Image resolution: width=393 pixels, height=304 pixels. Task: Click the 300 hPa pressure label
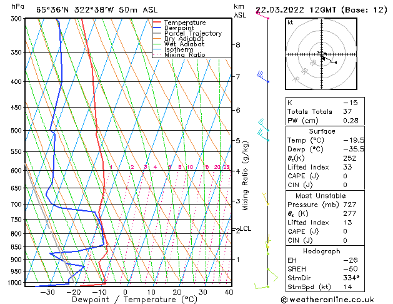pos(17,19)
